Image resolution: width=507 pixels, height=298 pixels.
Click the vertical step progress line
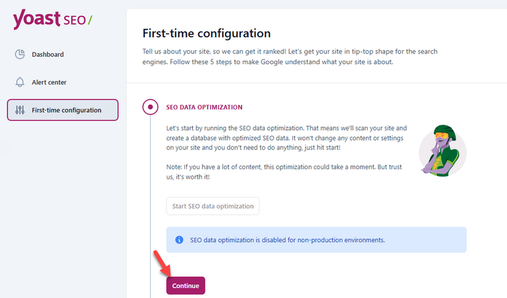150,206
